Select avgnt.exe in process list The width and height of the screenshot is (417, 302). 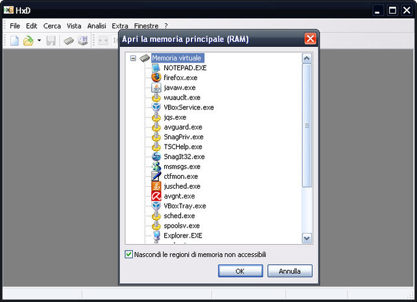point(179,196)
